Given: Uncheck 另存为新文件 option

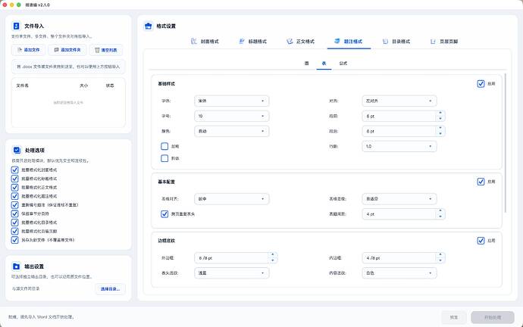Looking at the screenshot, I should (14, 240).
